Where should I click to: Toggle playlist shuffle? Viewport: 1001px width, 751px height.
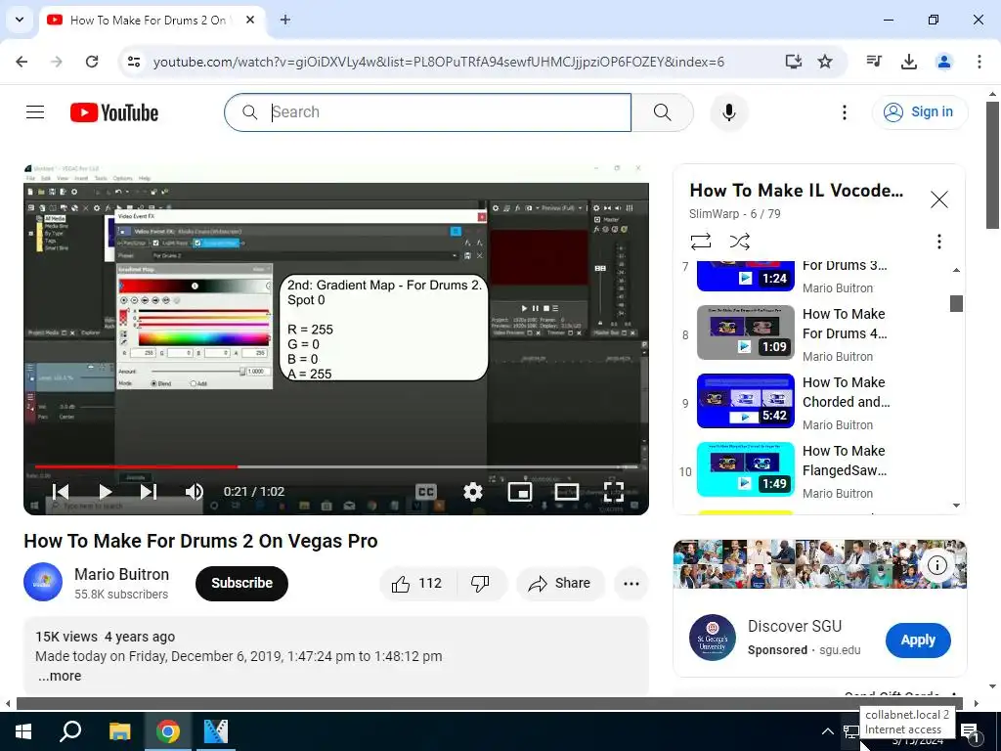739,242
